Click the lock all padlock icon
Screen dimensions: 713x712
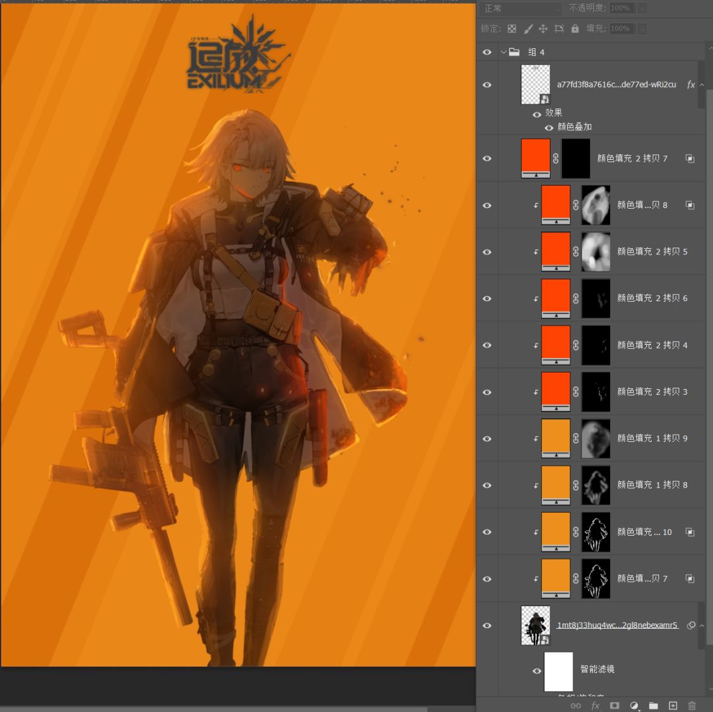click(575, 29)
